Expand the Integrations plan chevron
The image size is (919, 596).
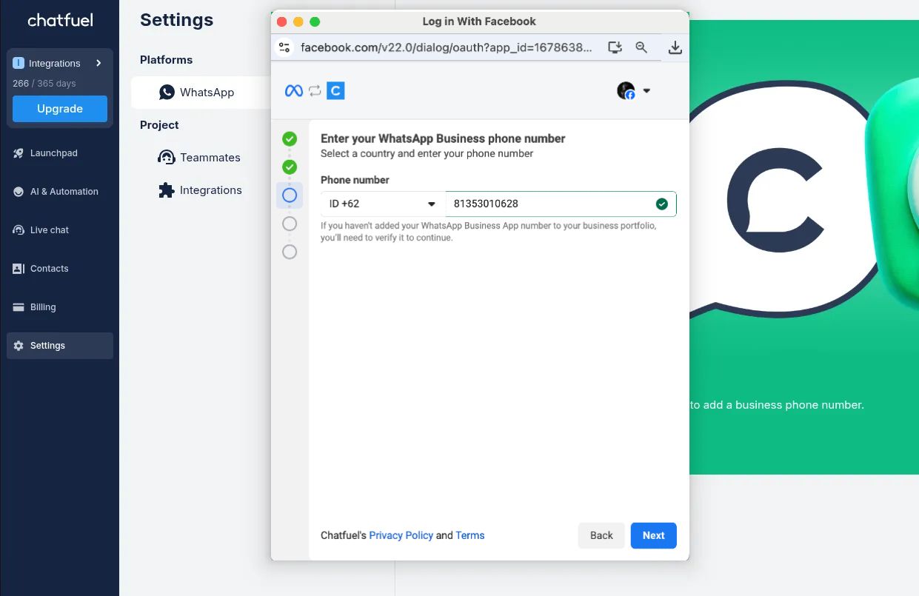tap(98, 64)
